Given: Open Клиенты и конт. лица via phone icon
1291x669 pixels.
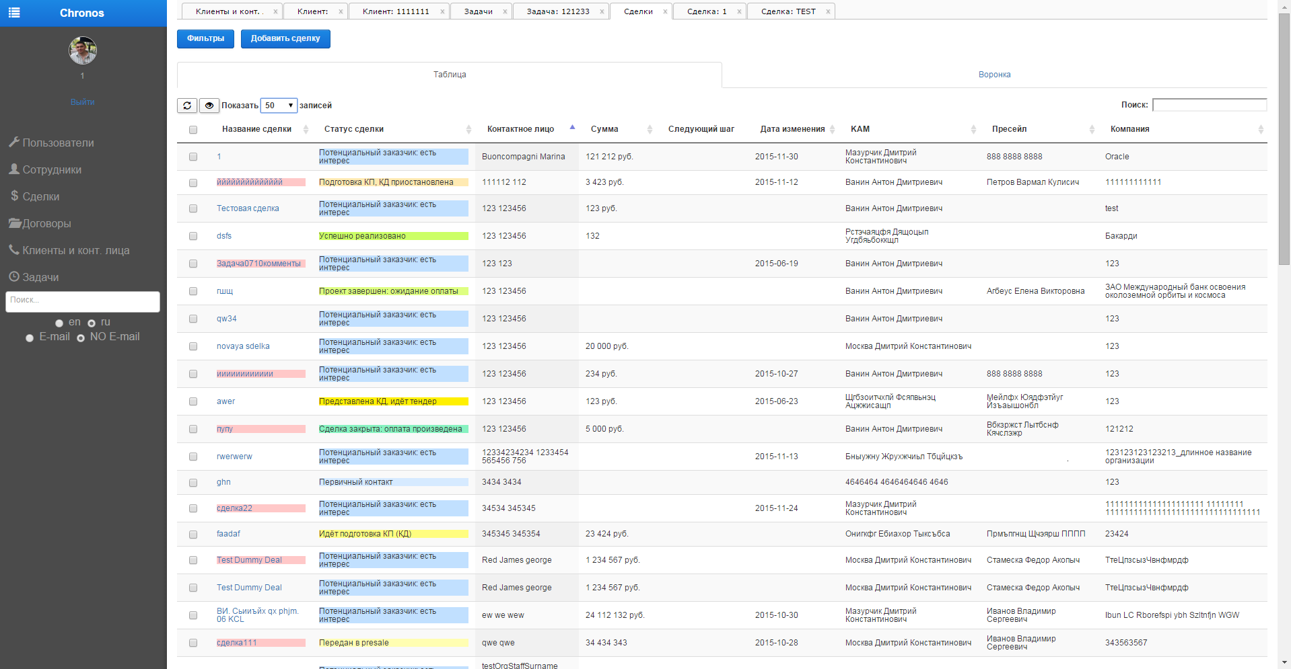Looking at the screenshot, I should [14, 249].
